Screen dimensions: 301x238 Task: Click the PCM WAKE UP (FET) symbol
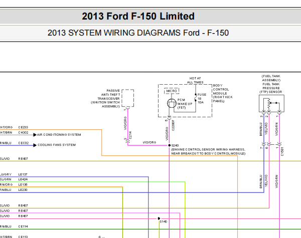click(172, 103)
